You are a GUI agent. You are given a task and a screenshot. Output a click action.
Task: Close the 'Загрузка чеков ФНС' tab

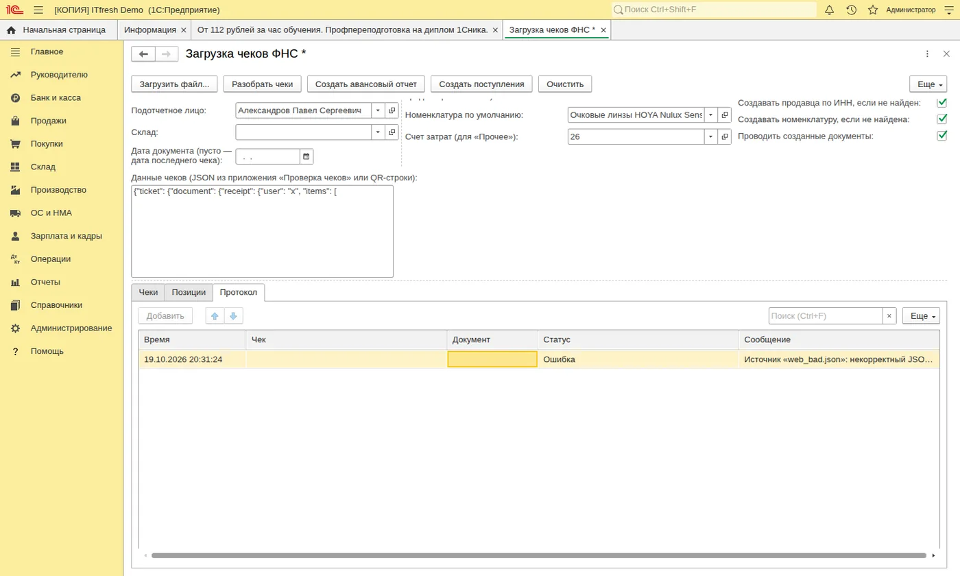click(603, 30)
